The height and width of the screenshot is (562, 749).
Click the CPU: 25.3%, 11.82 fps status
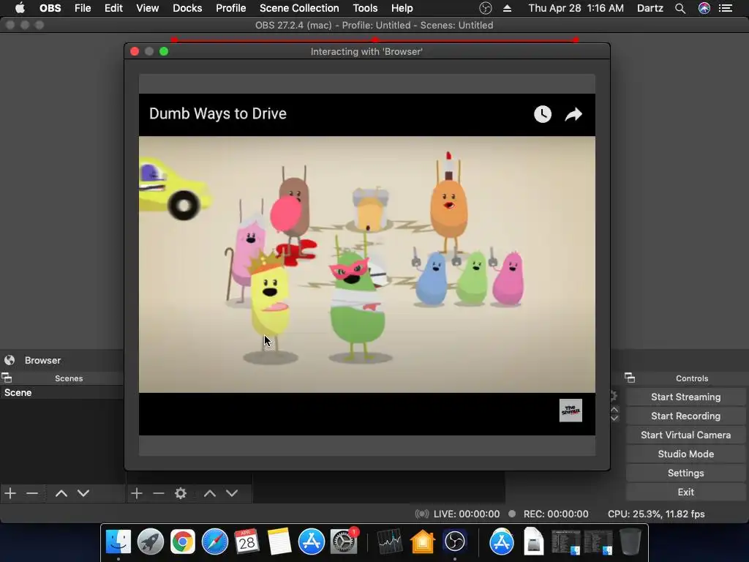(656, 514)
